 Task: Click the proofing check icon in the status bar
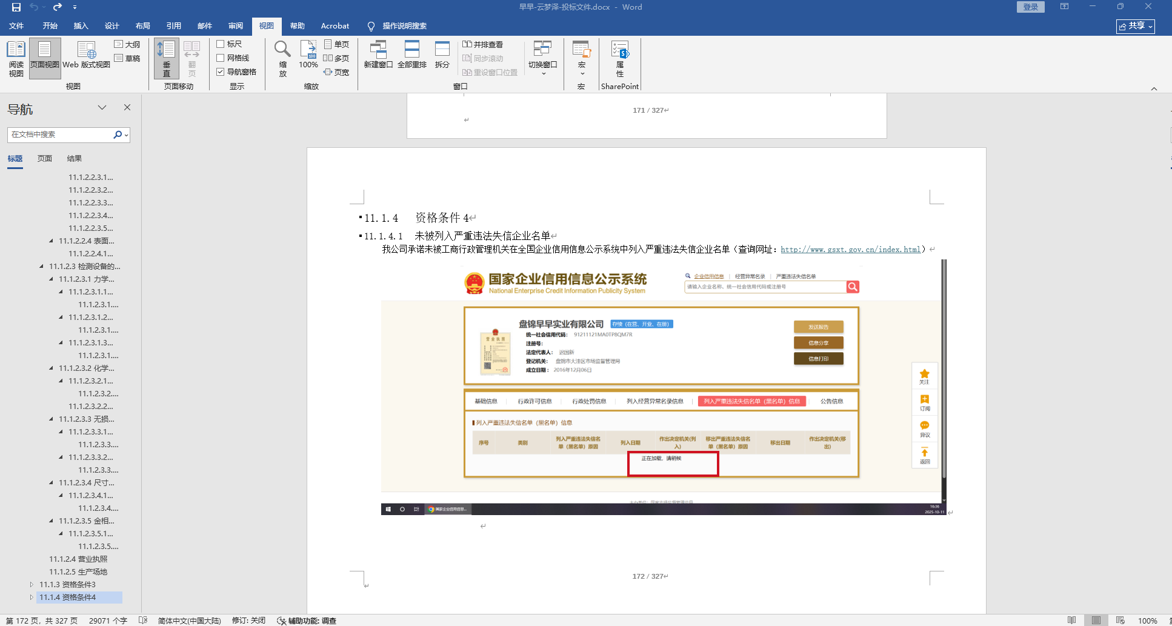point(143,621)
